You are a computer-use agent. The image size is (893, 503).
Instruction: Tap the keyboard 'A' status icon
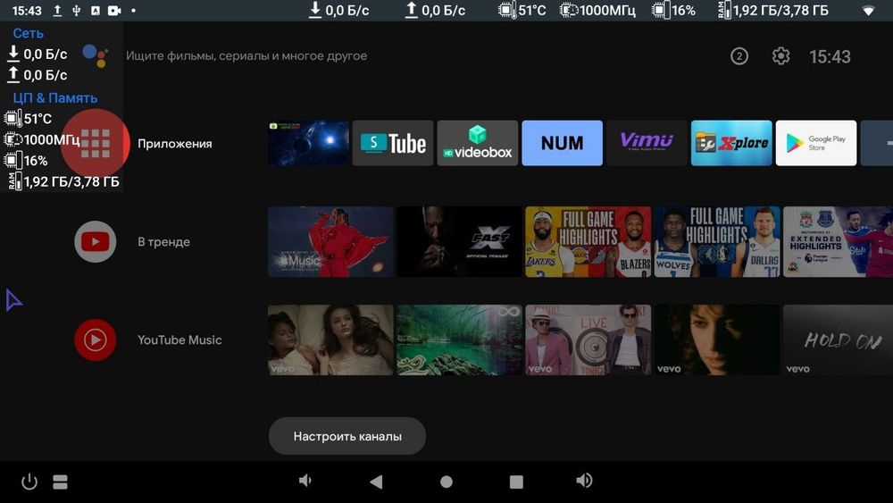pyautogui.click(x=96, y=10)
